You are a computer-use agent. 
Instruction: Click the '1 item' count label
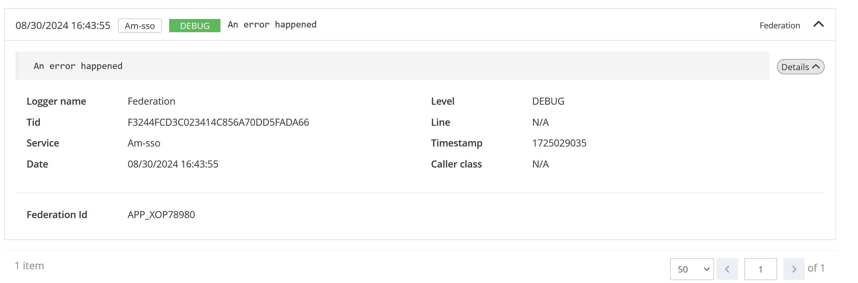pyautogui.click(x=29, y=266)
